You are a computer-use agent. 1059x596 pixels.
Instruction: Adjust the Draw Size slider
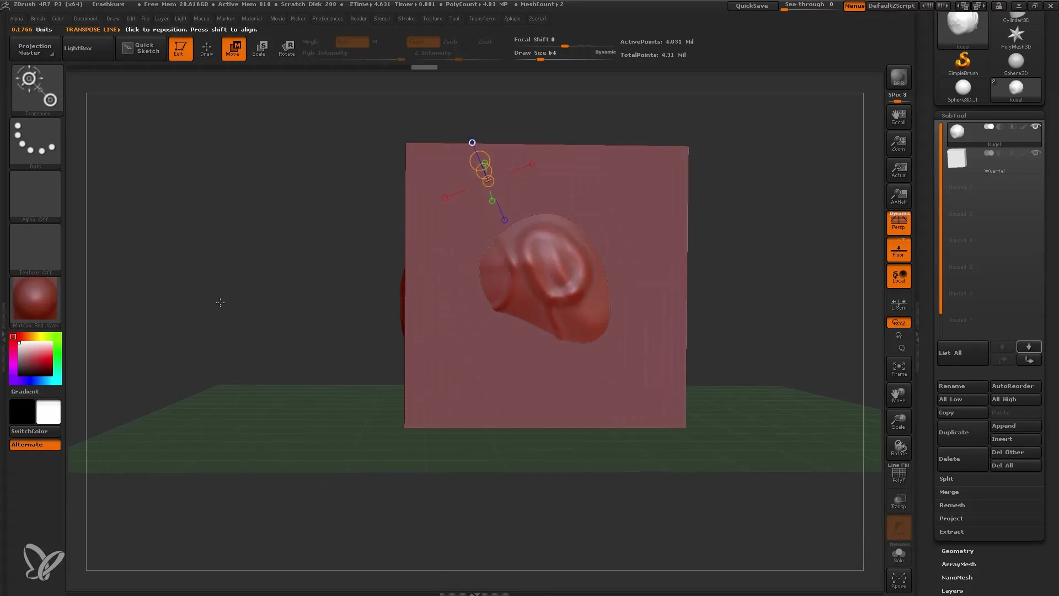tap(564, 55)
